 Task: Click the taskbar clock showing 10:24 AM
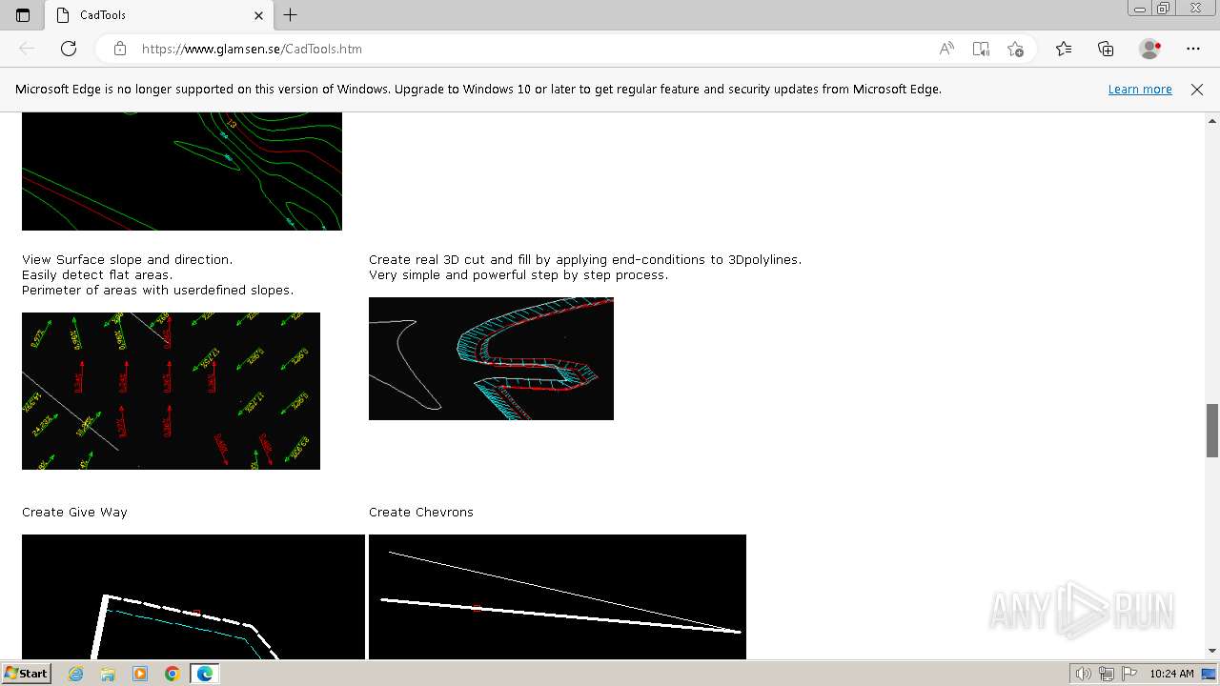click(1171, 674)
